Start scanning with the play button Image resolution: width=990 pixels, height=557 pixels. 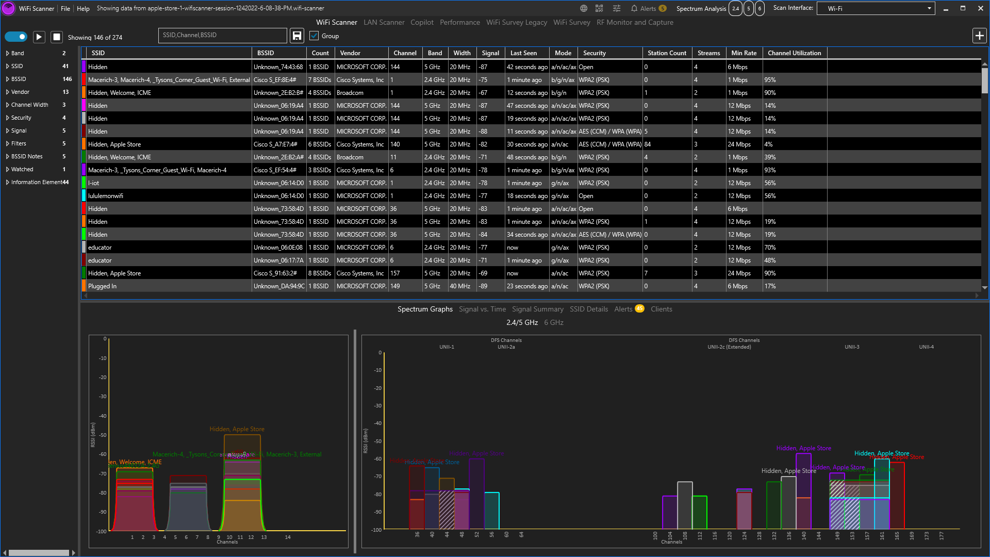click(x=39, y=37)
